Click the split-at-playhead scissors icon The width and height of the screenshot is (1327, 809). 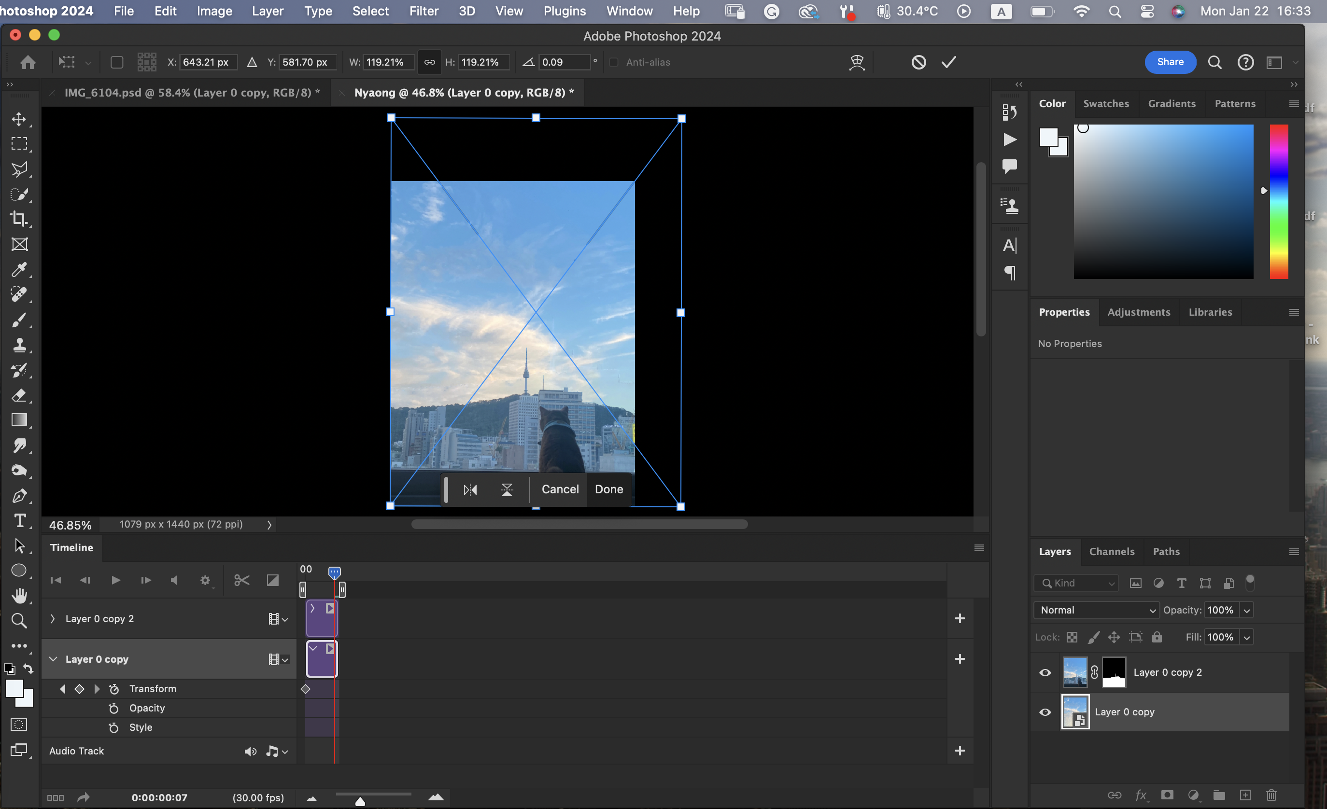(242, 580)
